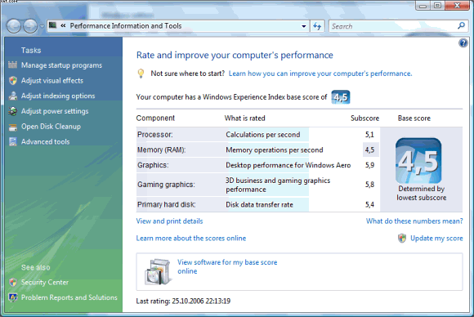474x317 pixels.
Task: Open Adjust power settings
Action: click(x=55, y=111)
